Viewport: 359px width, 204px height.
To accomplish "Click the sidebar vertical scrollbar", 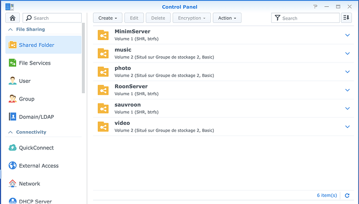I will click(x=83, y=58).
